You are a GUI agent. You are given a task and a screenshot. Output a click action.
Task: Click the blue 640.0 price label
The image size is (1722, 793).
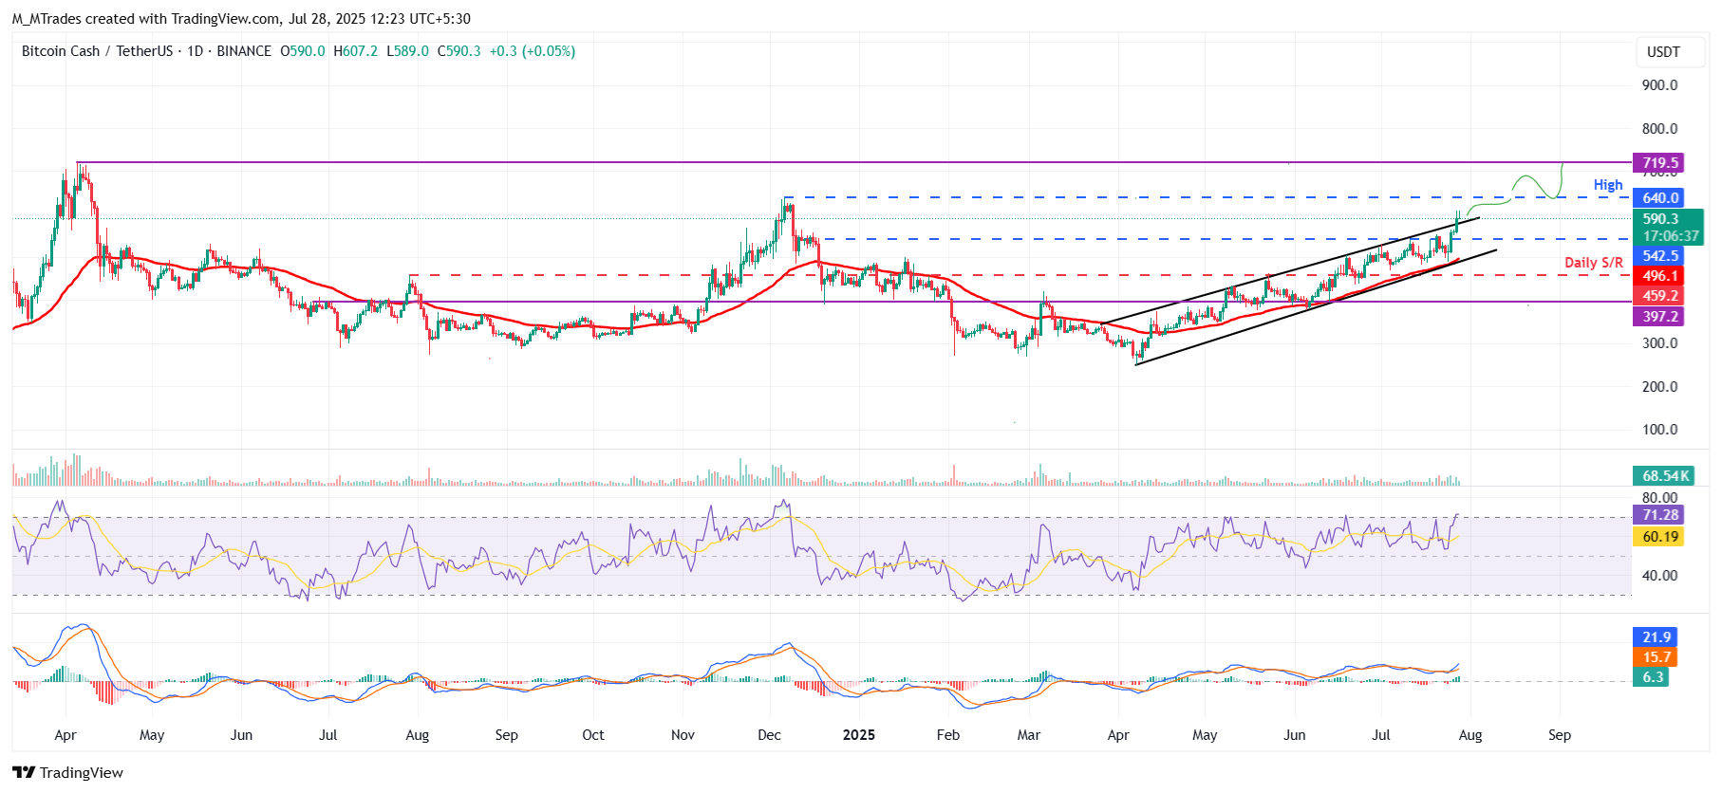tap(1659, 198)
